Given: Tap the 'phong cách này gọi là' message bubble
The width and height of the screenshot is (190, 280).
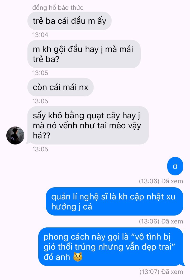Looking at the screenshot, I should (x=111, y=247).
